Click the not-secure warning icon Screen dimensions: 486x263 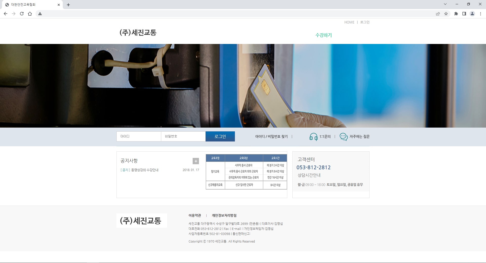tap(40, 14)
